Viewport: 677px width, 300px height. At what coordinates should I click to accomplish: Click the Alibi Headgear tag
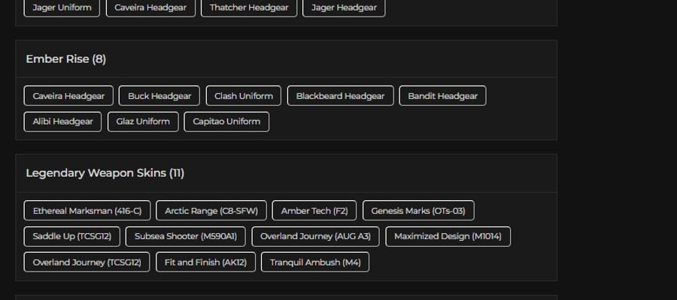62,121
